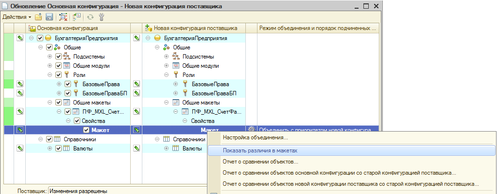Screen dimensions: 497x194
Task: Click left pencil icon in the БазовыеПраваБП row
Action: pos(19,93)
